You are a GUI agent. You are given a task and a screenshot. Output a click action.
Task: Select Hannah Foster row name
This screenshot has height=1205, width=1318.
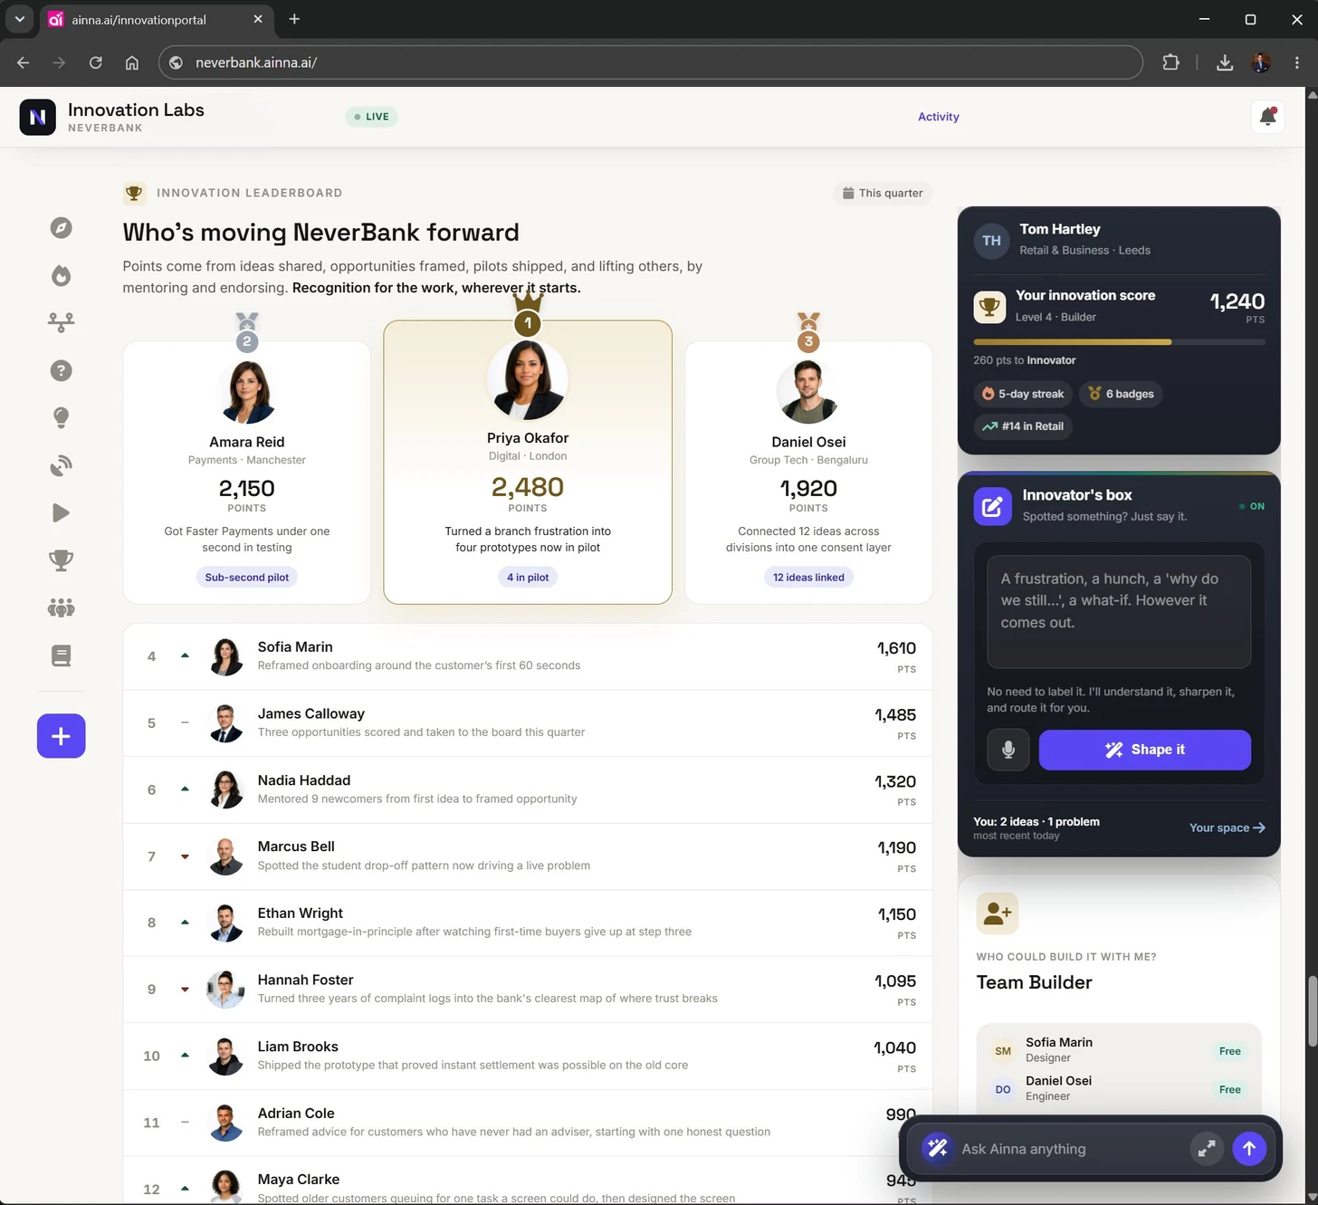point(306,980)
